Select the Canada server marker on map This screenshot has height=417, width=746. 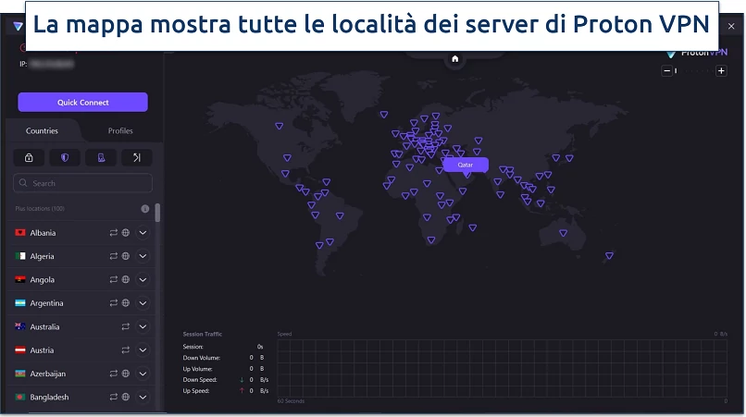[280, 126]
